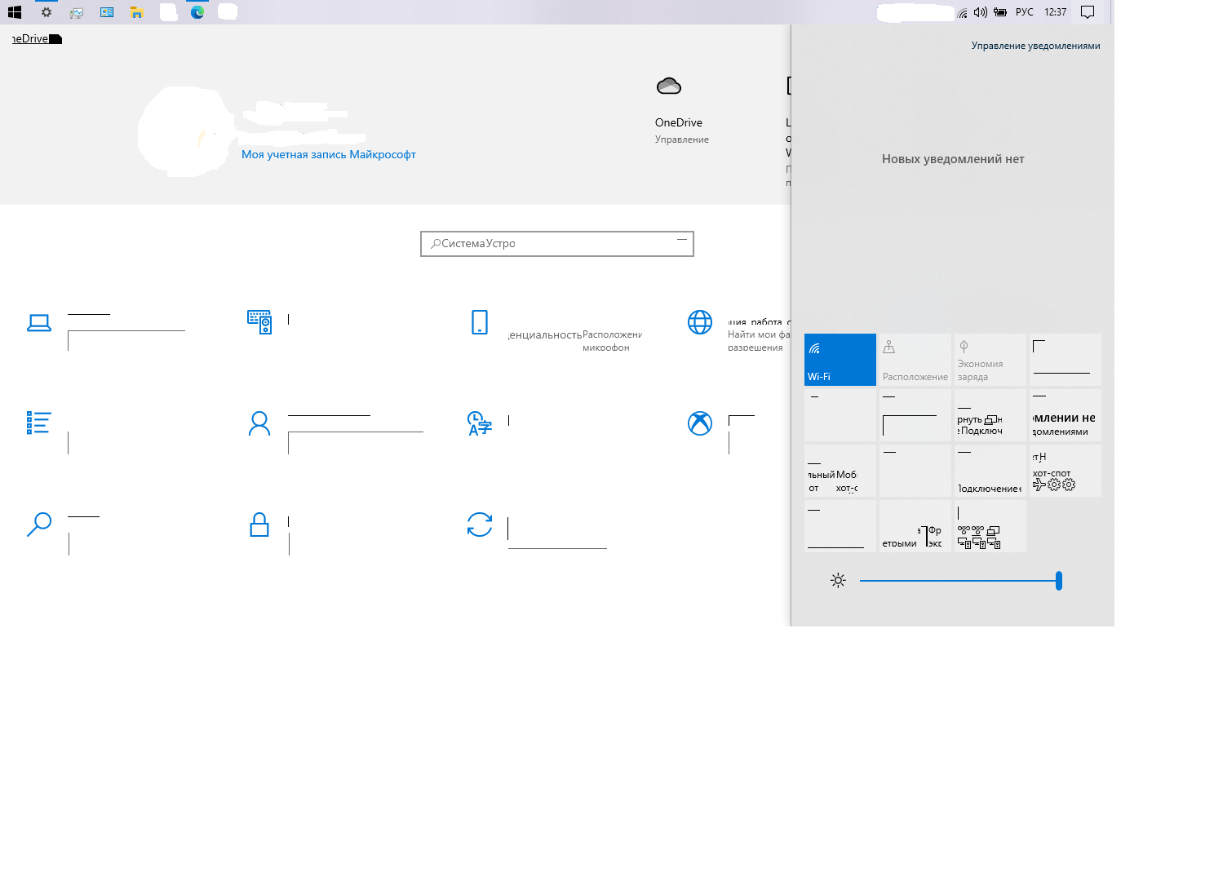This screenshot has width=1214, height=881.
Task: Click the OneDrive cloud icon
Action: (x=669, y=86)
